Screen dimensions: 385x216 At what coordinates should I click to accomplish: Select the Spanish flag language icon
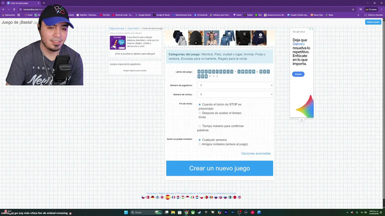[168, 197]
